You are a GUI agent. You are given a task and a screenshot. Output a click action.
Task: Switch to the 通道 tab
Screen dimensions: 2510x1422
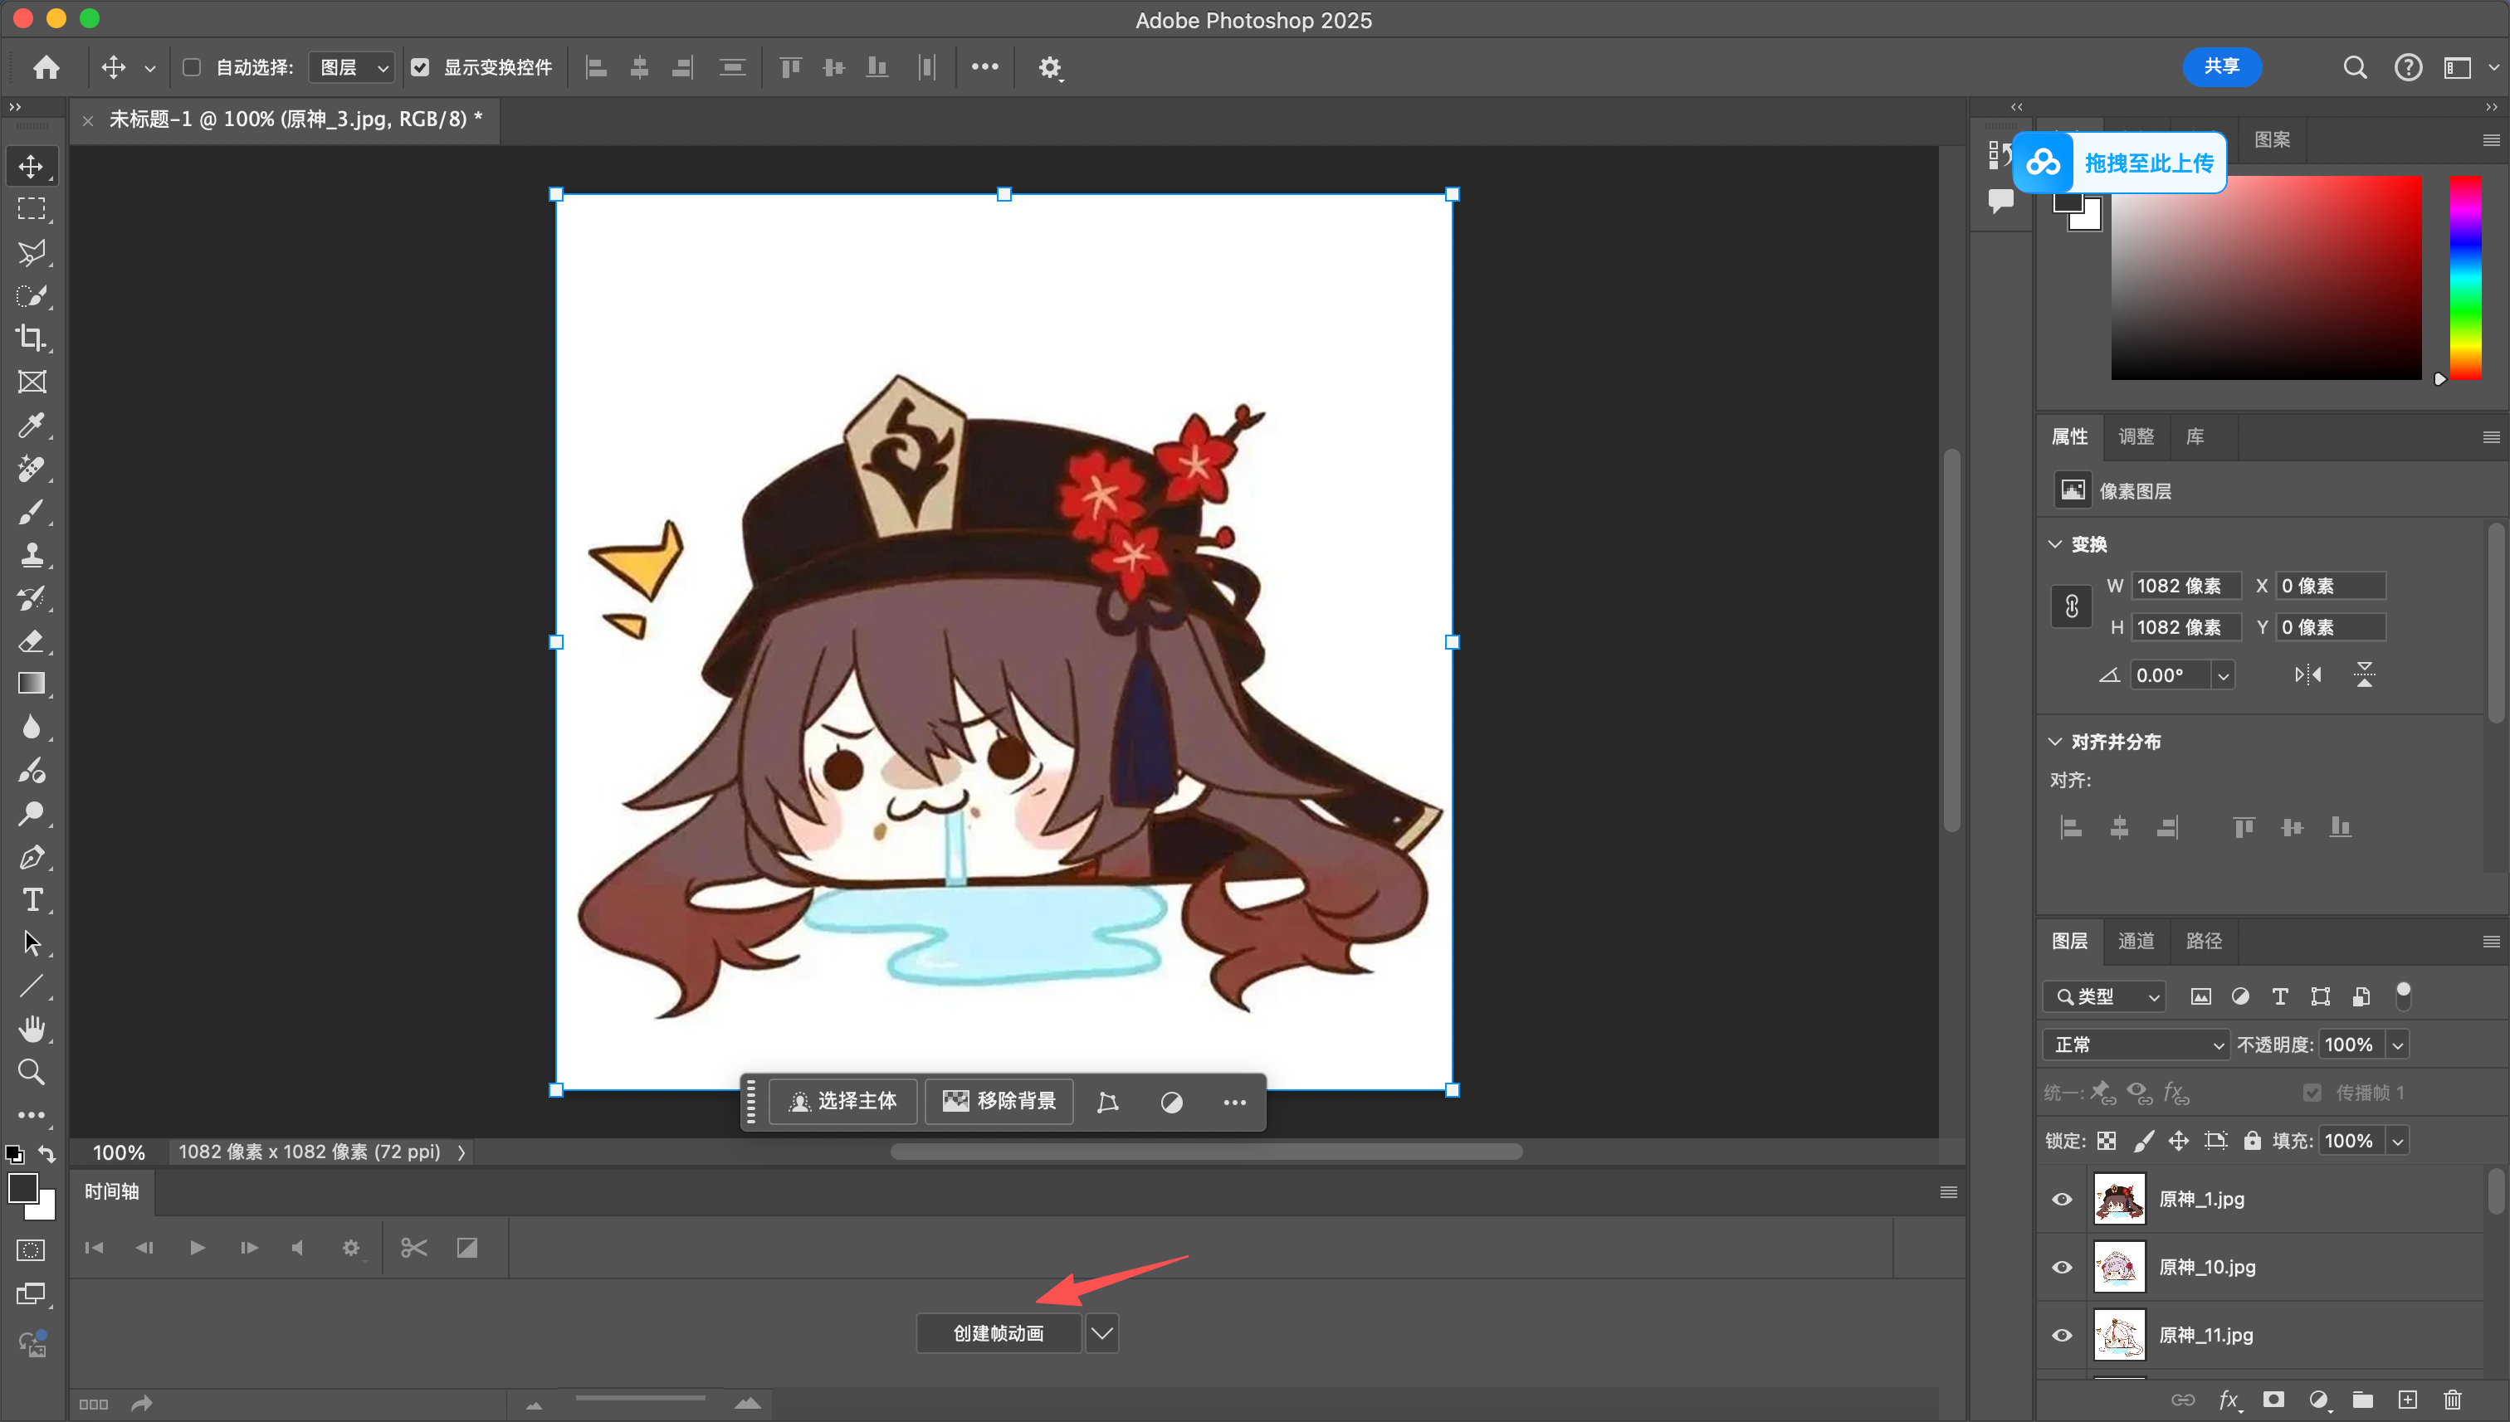(2136, 941)
